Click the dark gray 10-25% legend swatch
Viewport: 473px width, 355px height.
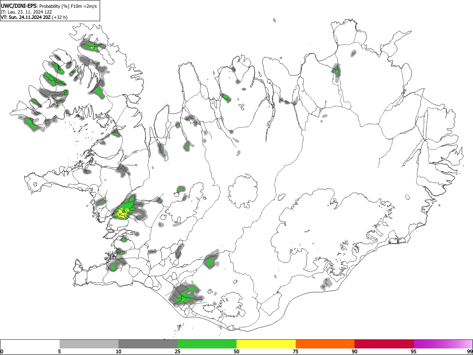(x=148, y=344)
